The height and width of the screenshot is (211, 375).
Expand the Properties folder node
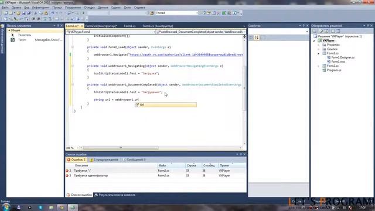319,45
